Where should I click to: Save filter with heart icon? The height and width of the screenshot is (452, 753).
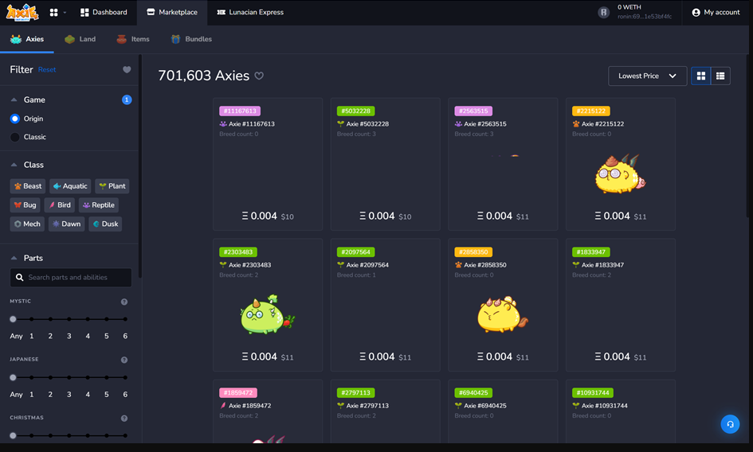point(127,69)
